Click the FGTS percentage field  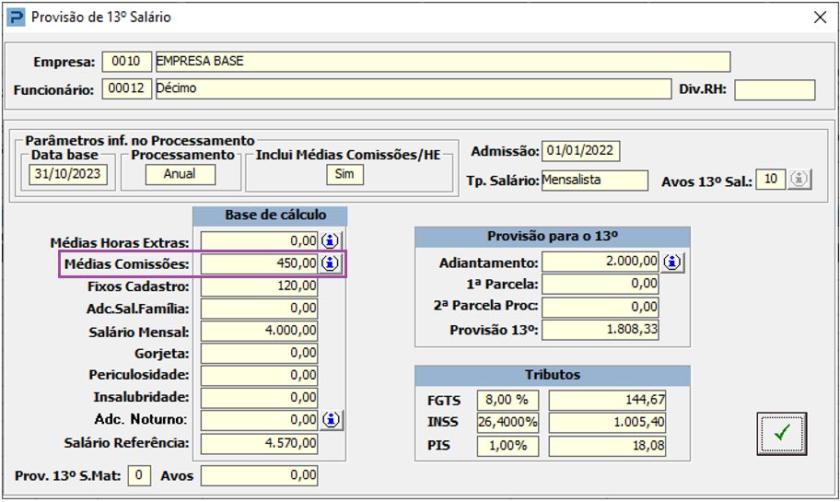tap(507, 400)
